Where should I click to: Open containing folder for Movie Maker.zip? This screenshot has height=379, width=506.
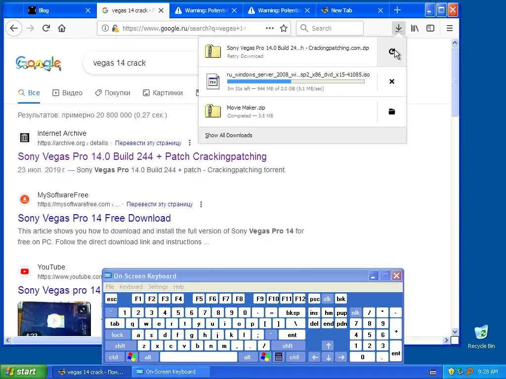pos(392,112)
